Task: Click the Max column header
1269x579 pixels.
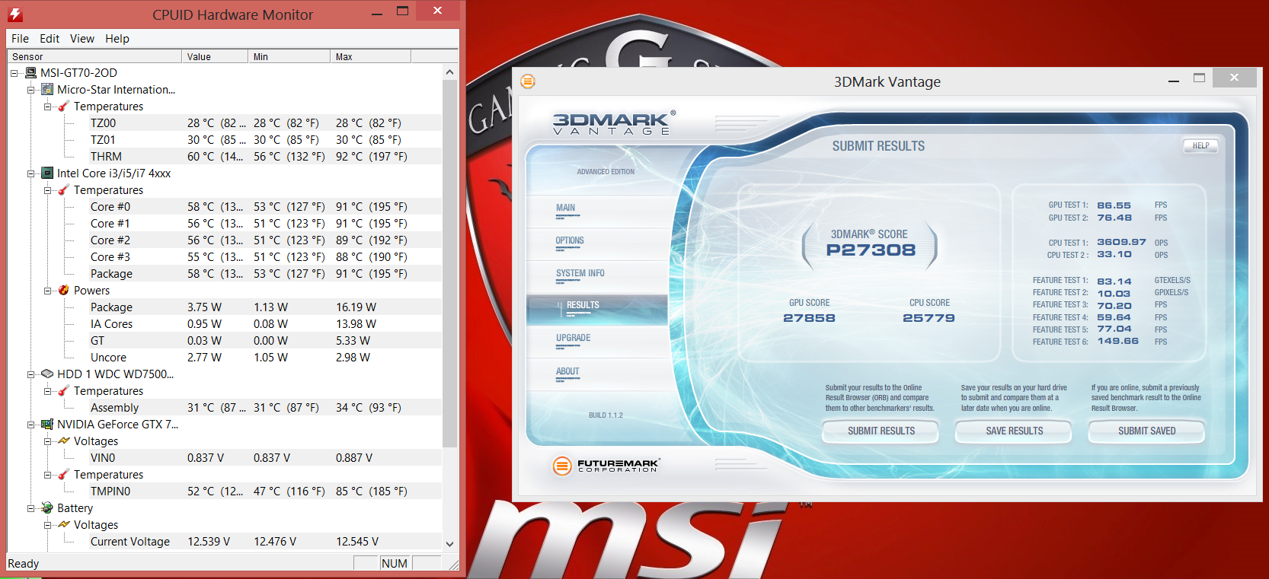Action: tap(370, 56)
